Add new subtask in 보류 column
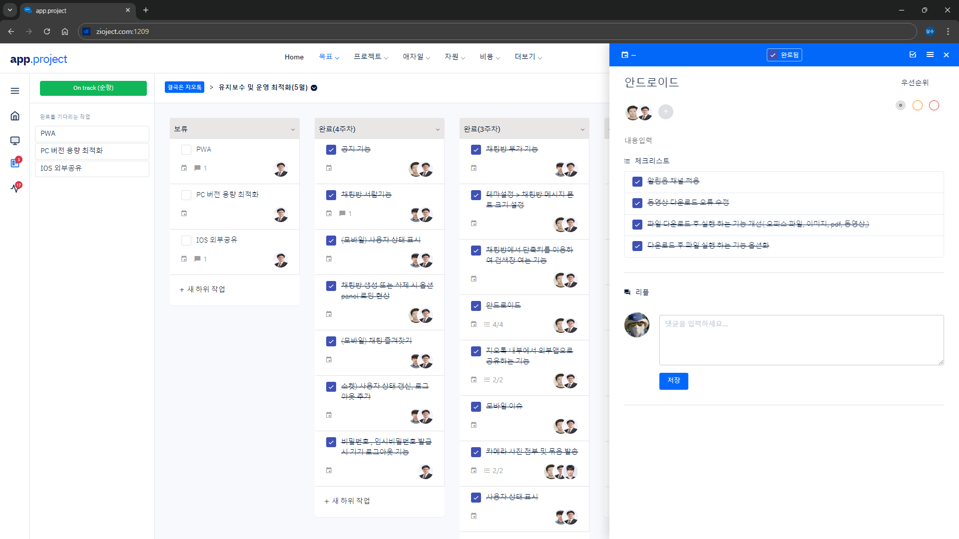Image resolution: width=959 pixels, height=539 pixels. (x=202, y=289)
